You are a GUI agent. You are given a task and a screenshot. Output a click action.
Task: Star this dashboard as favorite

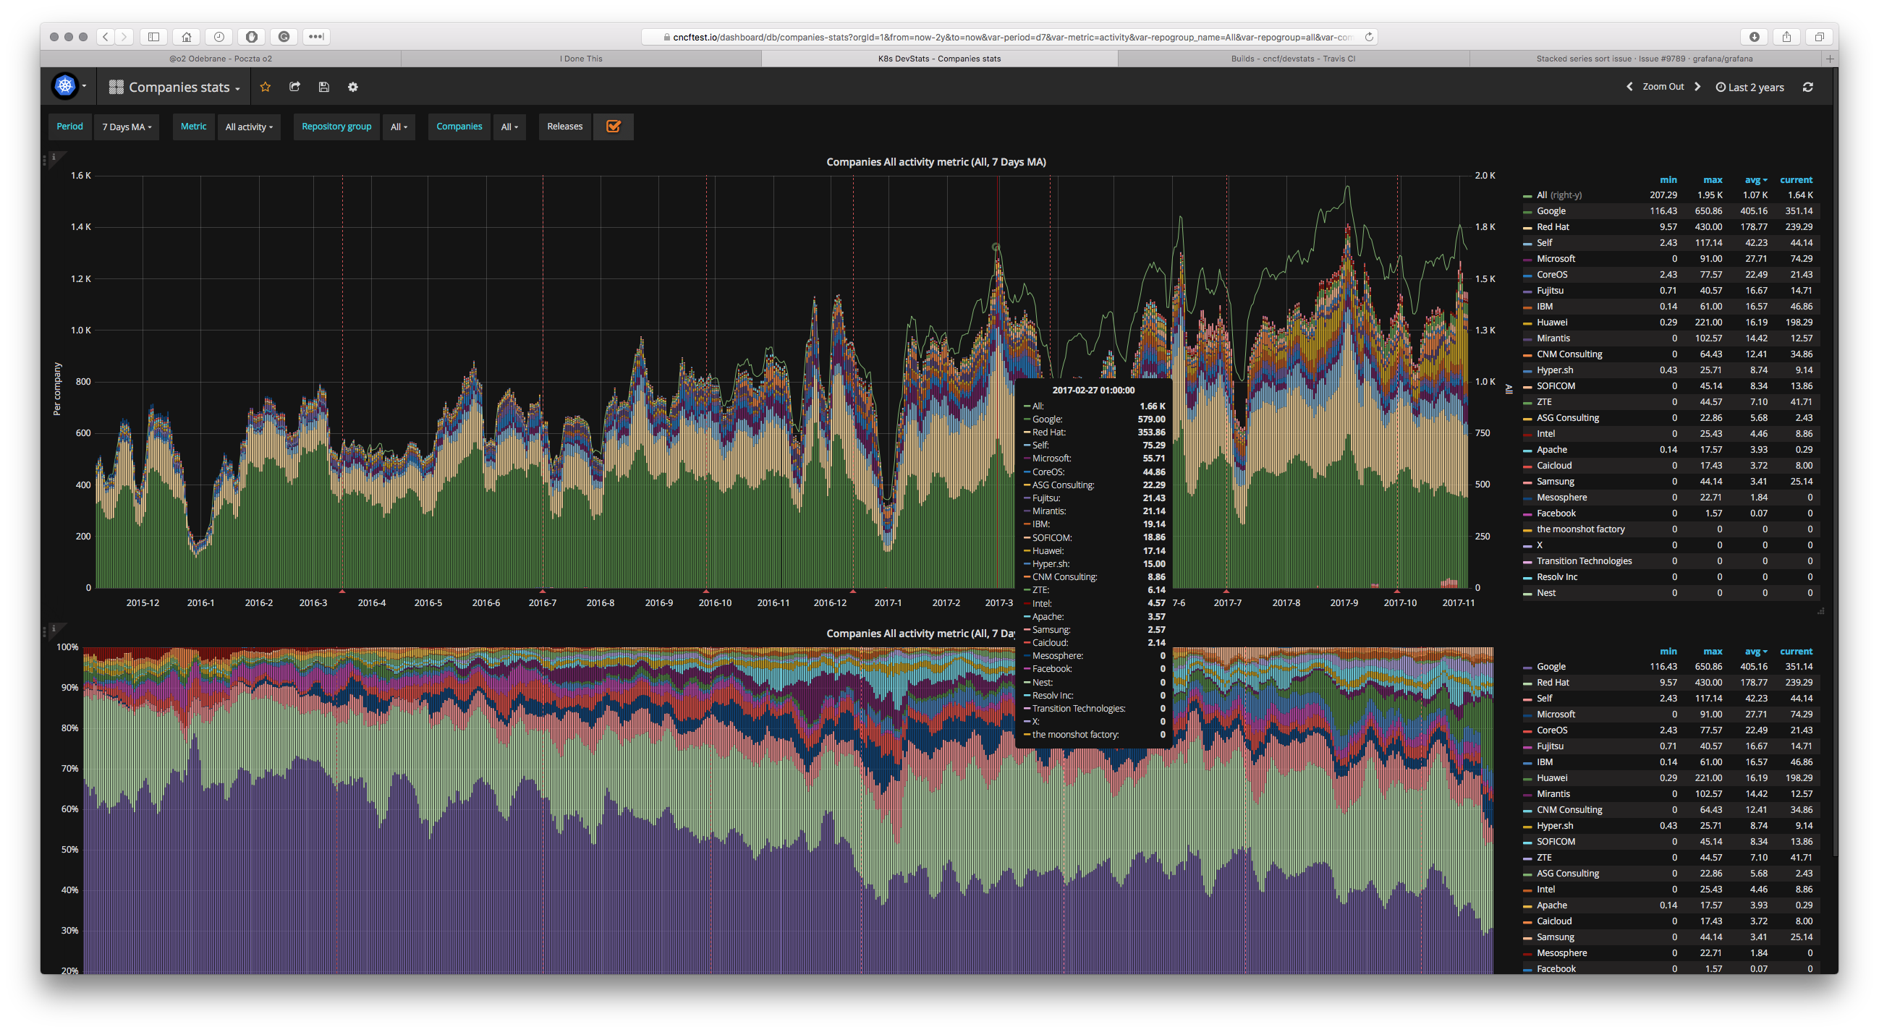(x=265, y=87)
